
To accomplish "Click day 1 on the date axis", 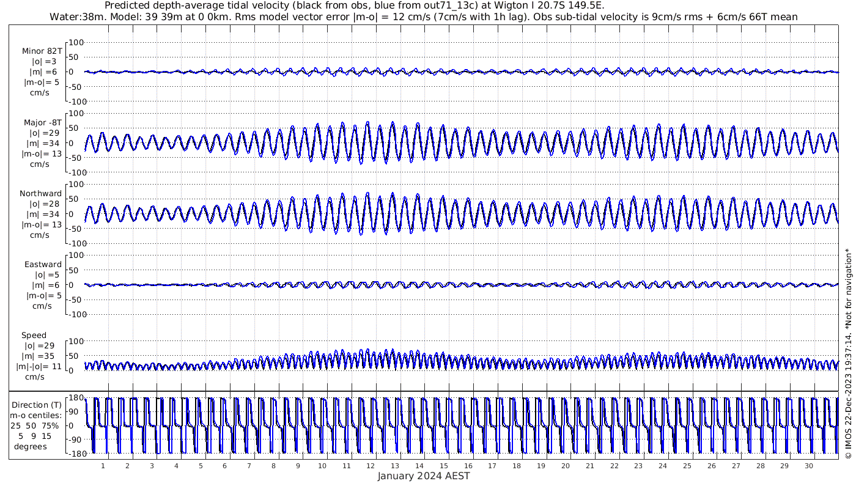I will point(103,466).
